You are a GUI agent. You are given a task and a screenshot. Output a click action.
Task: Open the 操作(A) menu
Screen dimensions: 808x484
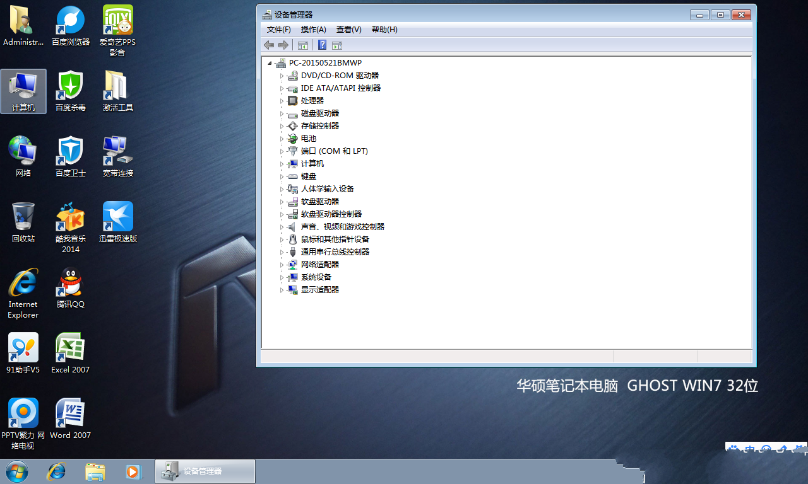(313, 30)
